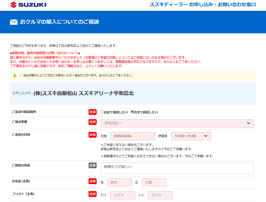266x202 pixels.
Task: Click the yellow warning triangle icon
Action: coord(15,75)
